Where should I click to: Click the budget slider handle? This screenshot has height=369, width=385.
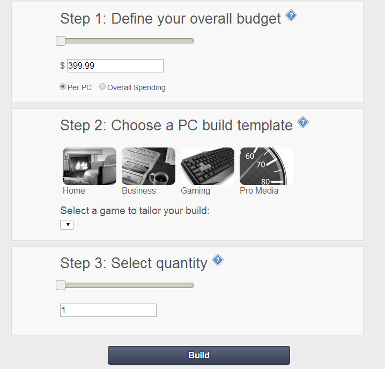point(61,41)
